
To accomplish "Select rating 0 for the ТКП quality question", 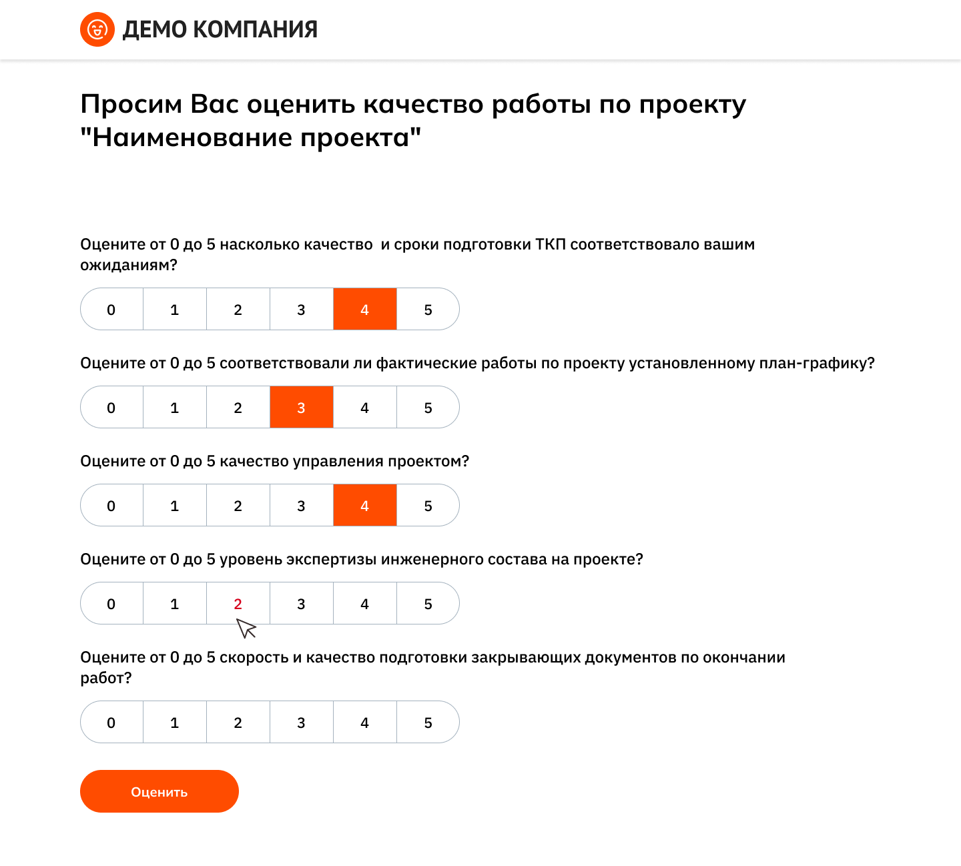I will [111, 309].
